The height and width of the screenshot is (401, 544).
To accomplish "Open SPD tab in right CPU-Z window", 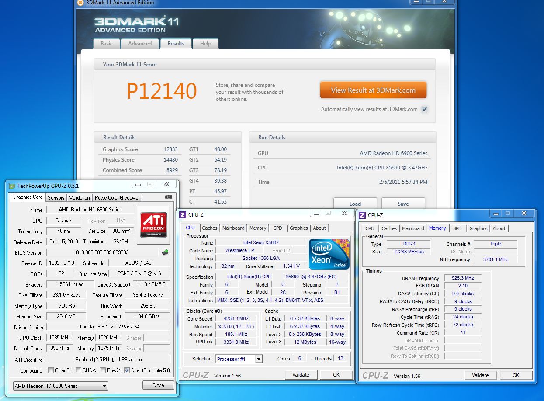I will click(457, 228).
